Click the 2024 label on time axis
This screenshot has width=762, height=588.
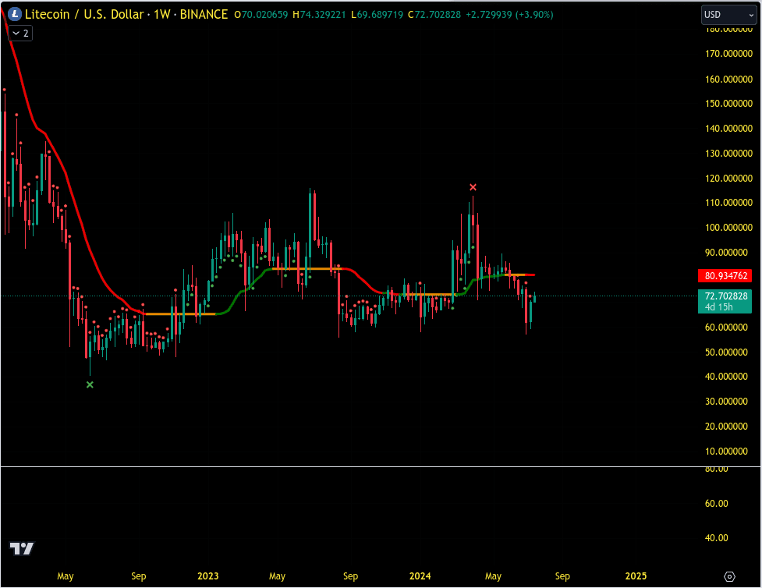pyautogui.click(x=420, y=576)
